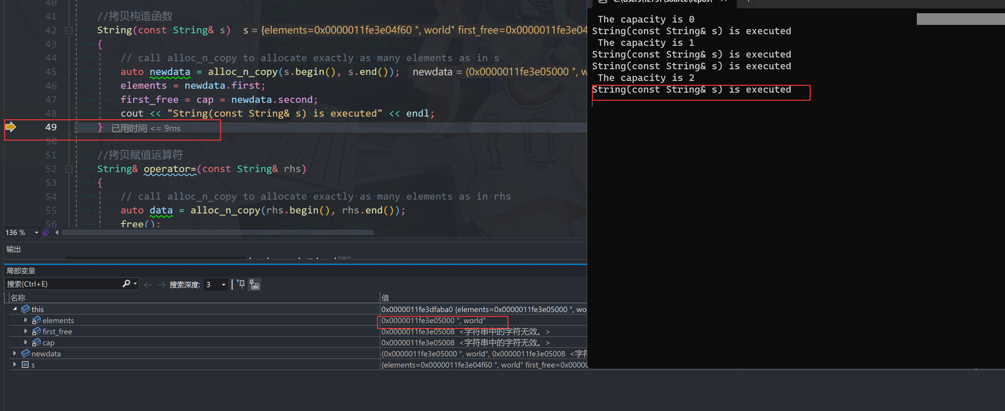Click the navigate-forward arrow in the Locals panel
The width and height of the screenshot is (1005, 411).
point(161,284)
